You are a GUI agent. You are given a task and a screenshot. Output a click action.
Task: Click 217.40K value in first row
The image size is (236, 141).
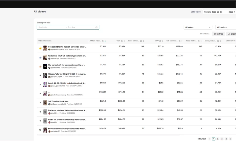[218, 46]
